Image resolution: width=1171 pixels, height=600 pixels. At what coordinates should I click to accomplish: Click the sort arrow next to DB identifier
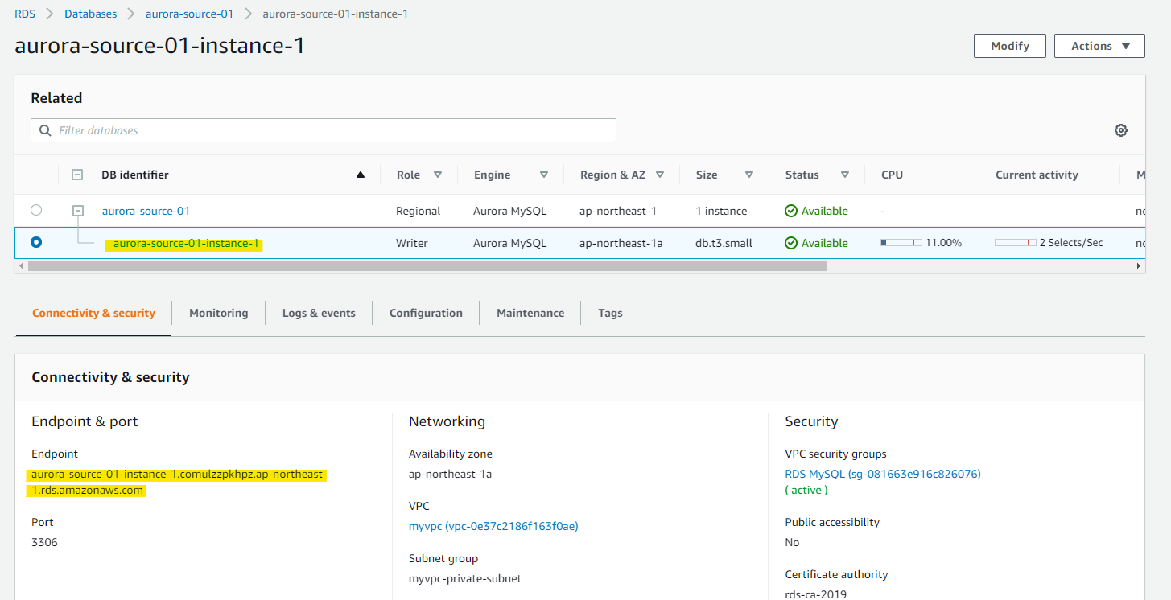[x=361, y=175]
